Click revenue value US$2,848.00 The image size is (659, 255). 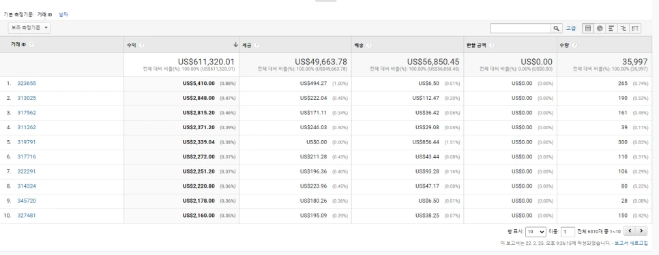tap(199, 98)
